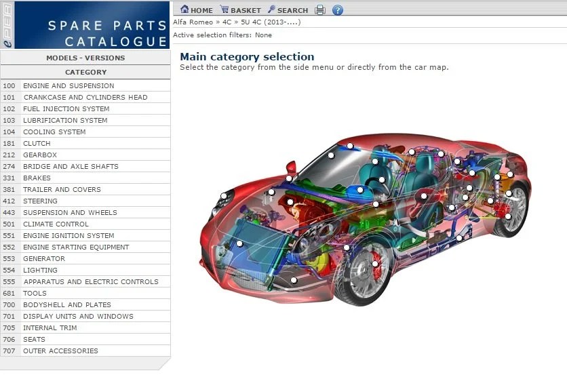The height and width of the screenshot is (377, 567).
Task: Click Alfa Romeo in the breadcrumb
Action: click(x=193, y=22)
